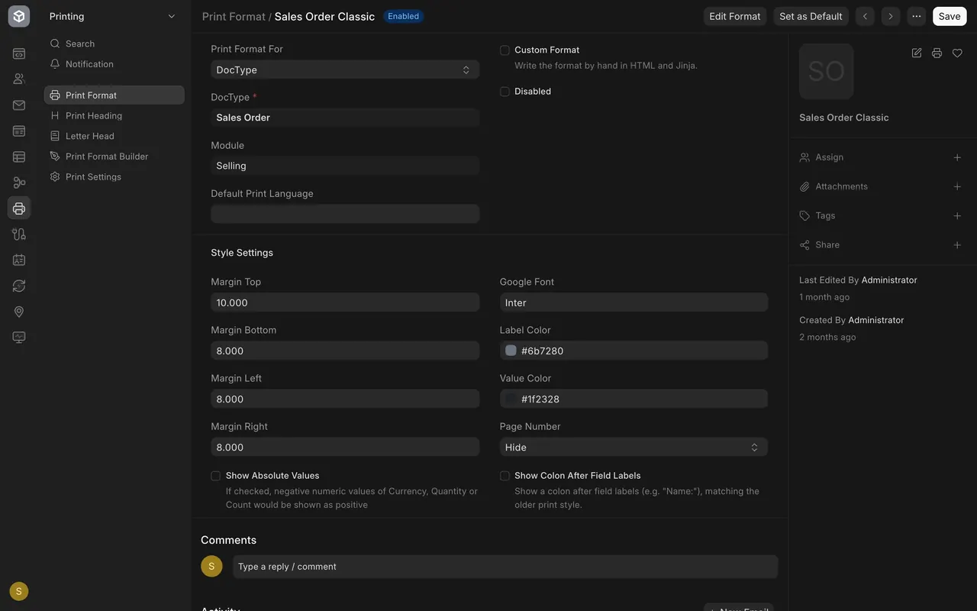Click the Value Color swatch
This screenshot has width=977, height=611.
(511, 399)
